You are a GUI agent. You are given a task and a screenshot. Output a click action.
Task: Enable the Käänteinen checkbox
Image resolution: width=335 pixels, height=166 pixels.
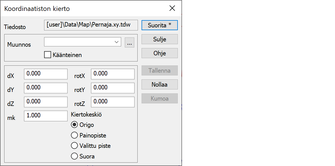(48, 55)
